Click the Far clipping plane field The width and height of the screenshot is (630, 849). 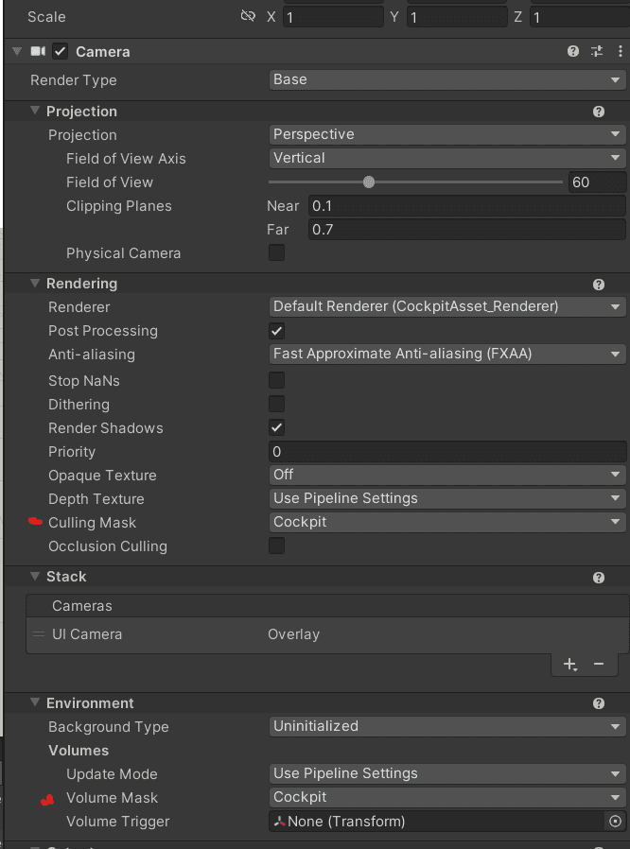pos(467,230)
